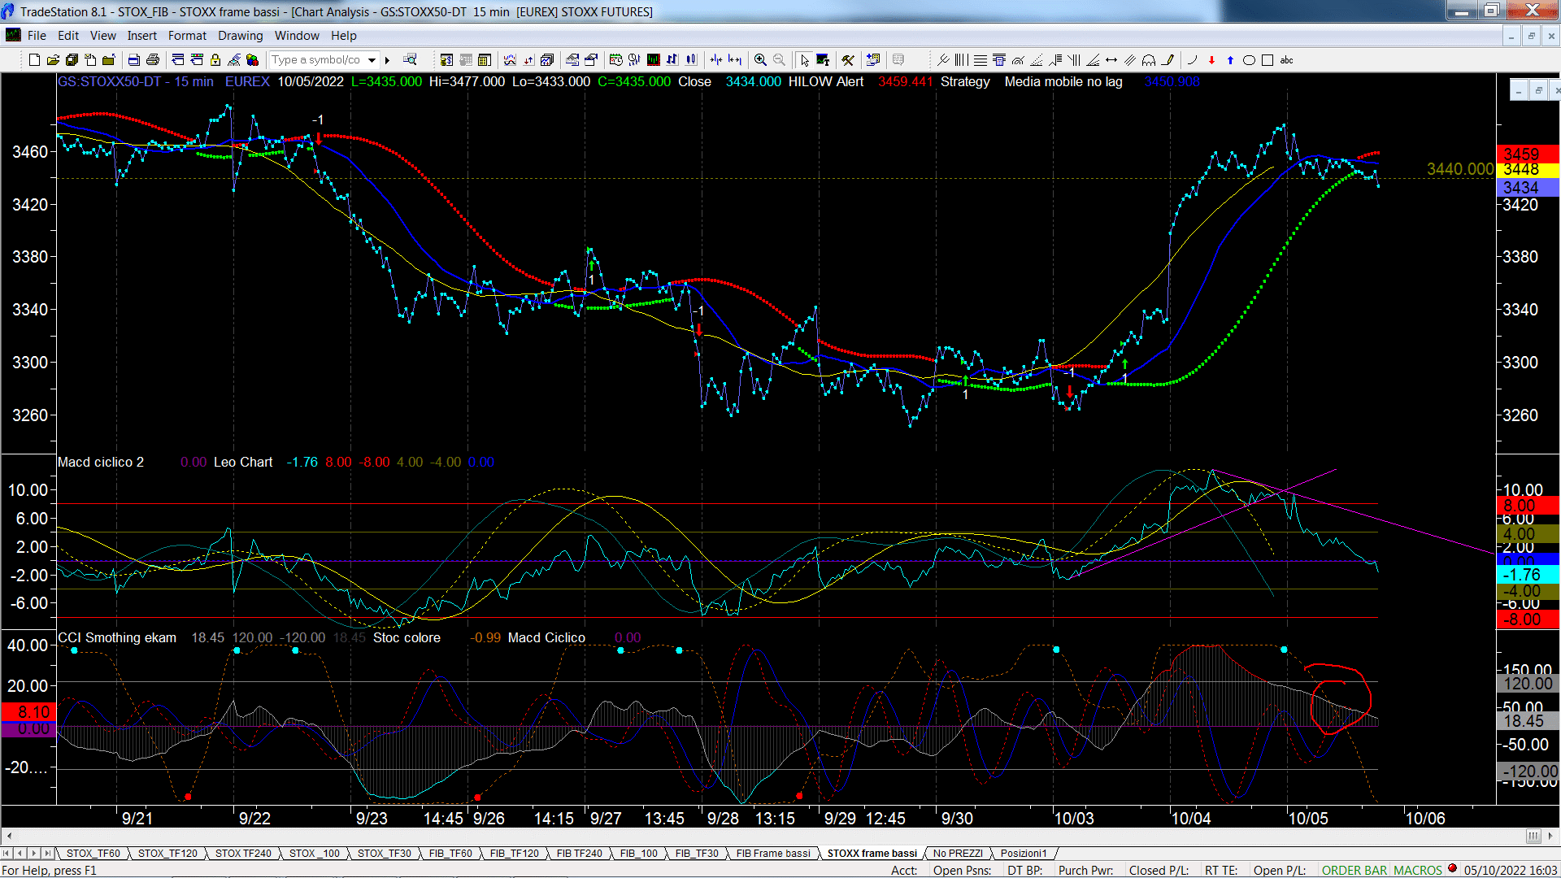
Task: Open the File menu
Action: click(37, 36)
